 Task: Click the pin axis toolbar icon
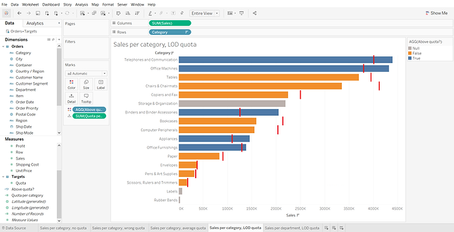click(182, 13)
